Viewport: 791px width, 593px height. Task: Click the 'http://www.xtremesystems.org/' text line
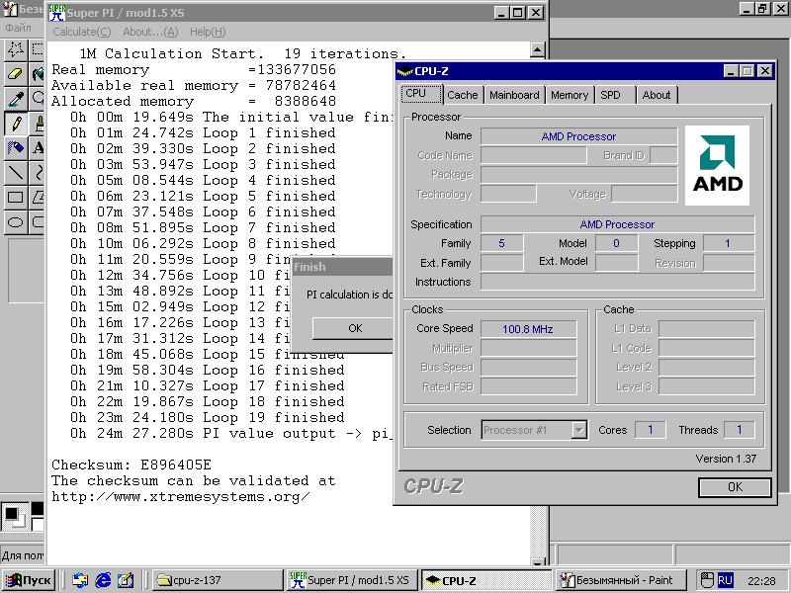pyautogui.click(x=181, y=497)
